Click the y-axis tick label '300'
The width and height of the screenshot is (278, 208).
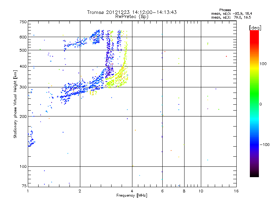[x=23, y=87]
